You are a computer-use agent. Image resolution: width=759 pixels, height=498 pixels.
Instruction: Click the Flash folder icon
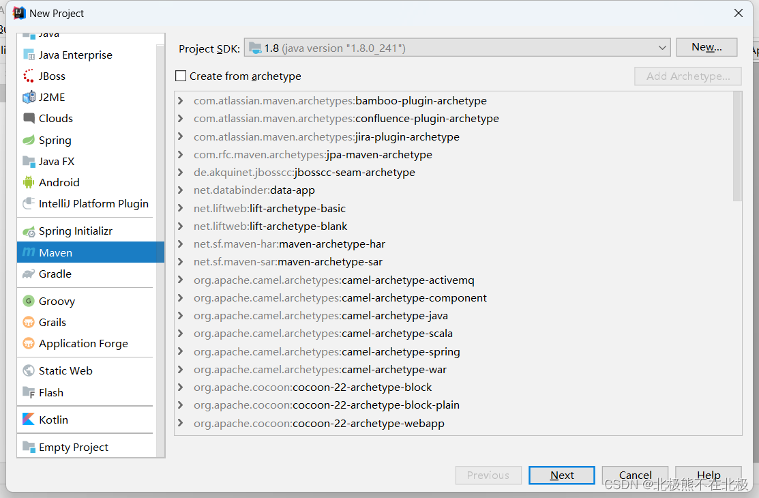[29, 392]
